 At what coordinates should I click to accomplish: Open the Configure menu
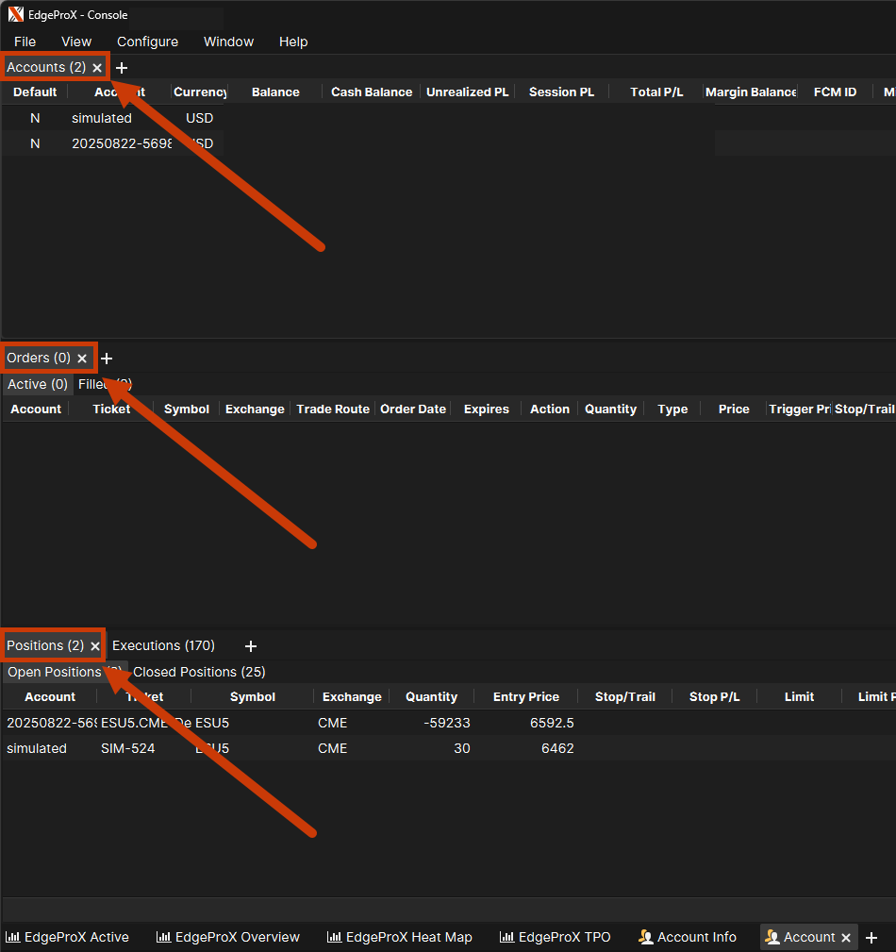pos(147,42)
